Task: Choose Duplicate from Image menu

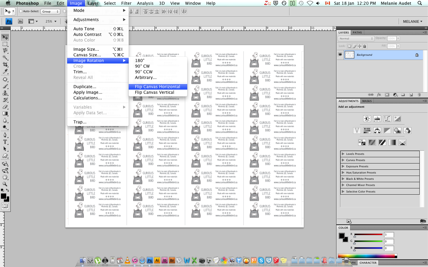Action: tap(98, 87)
